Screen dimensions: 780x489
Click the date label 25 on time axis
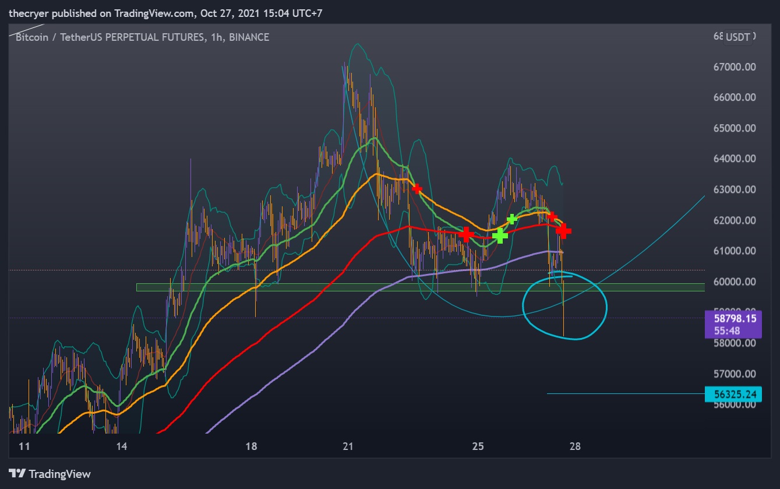click(x=478, y=447)
